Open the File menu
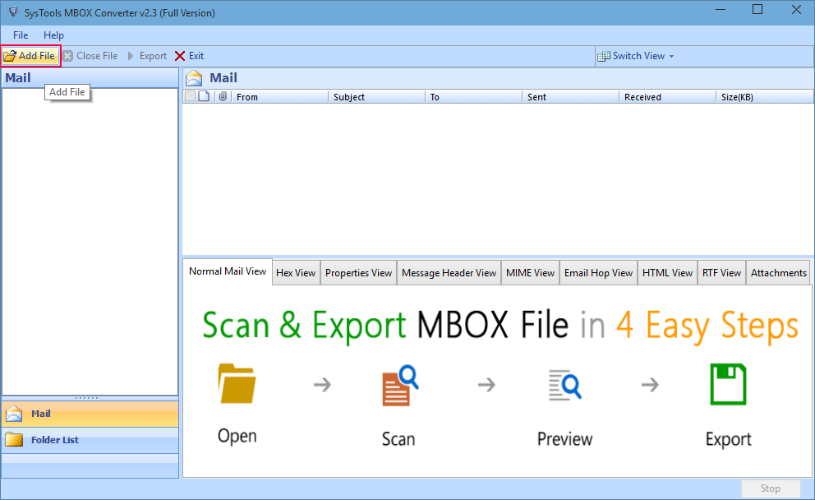 (21, 35)
